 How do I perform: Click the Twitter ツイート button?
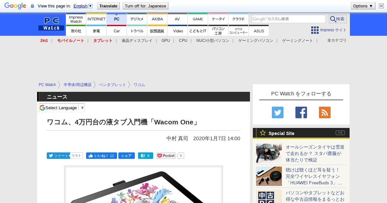[x=58, y=156]
